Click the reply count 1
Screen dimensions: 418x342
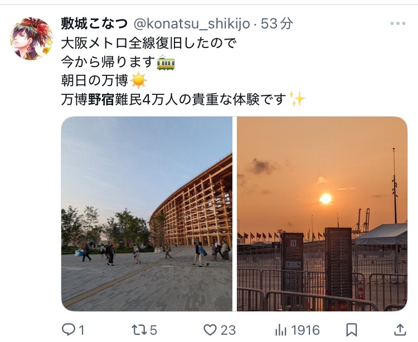(81, 330)
